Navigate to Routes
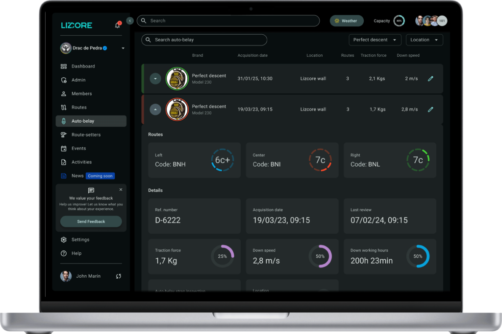This screenshot has height=334, width=502. click(x=91, y=108)
